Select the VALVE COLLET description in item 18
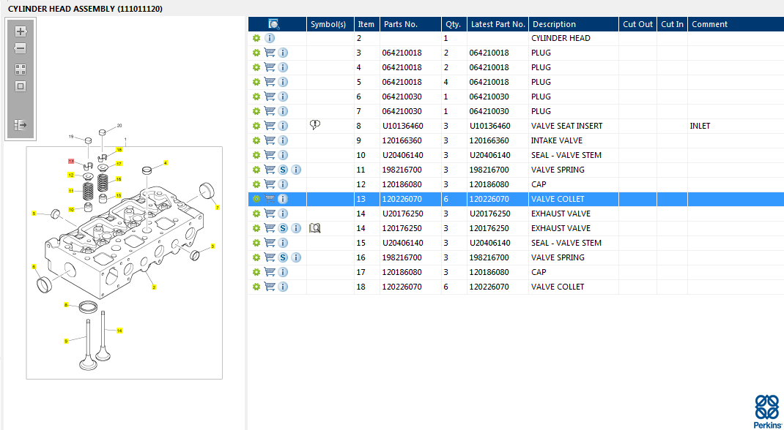The height and width of the screenshot is (430, 784). coord(558,287)
